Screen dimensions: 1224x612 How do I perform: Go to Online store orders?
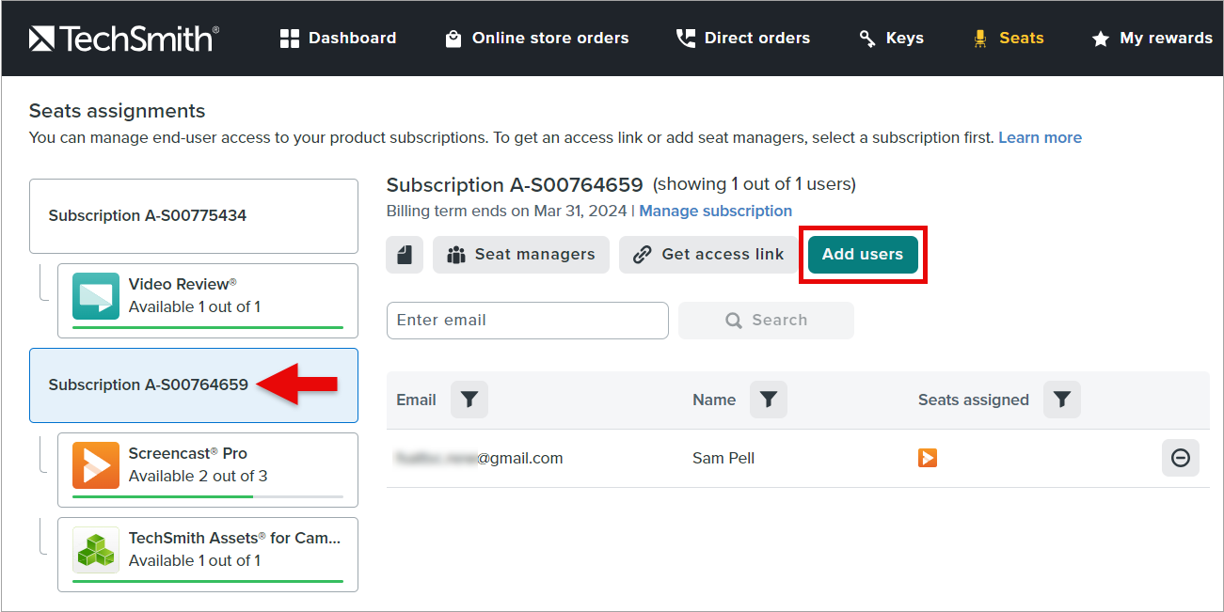point(536,39)
